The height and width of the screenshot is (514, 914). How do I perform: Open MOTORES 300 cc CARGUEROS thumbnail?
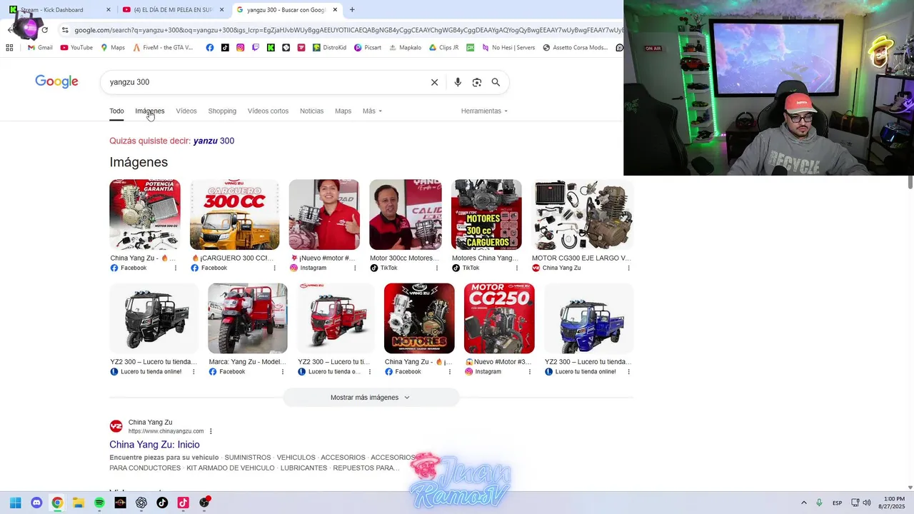[x=486, y=215]
